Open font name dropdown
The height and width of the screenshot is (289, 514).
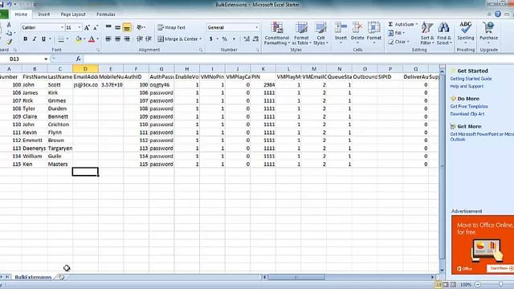pyautogui.click(x=63, y=27)
